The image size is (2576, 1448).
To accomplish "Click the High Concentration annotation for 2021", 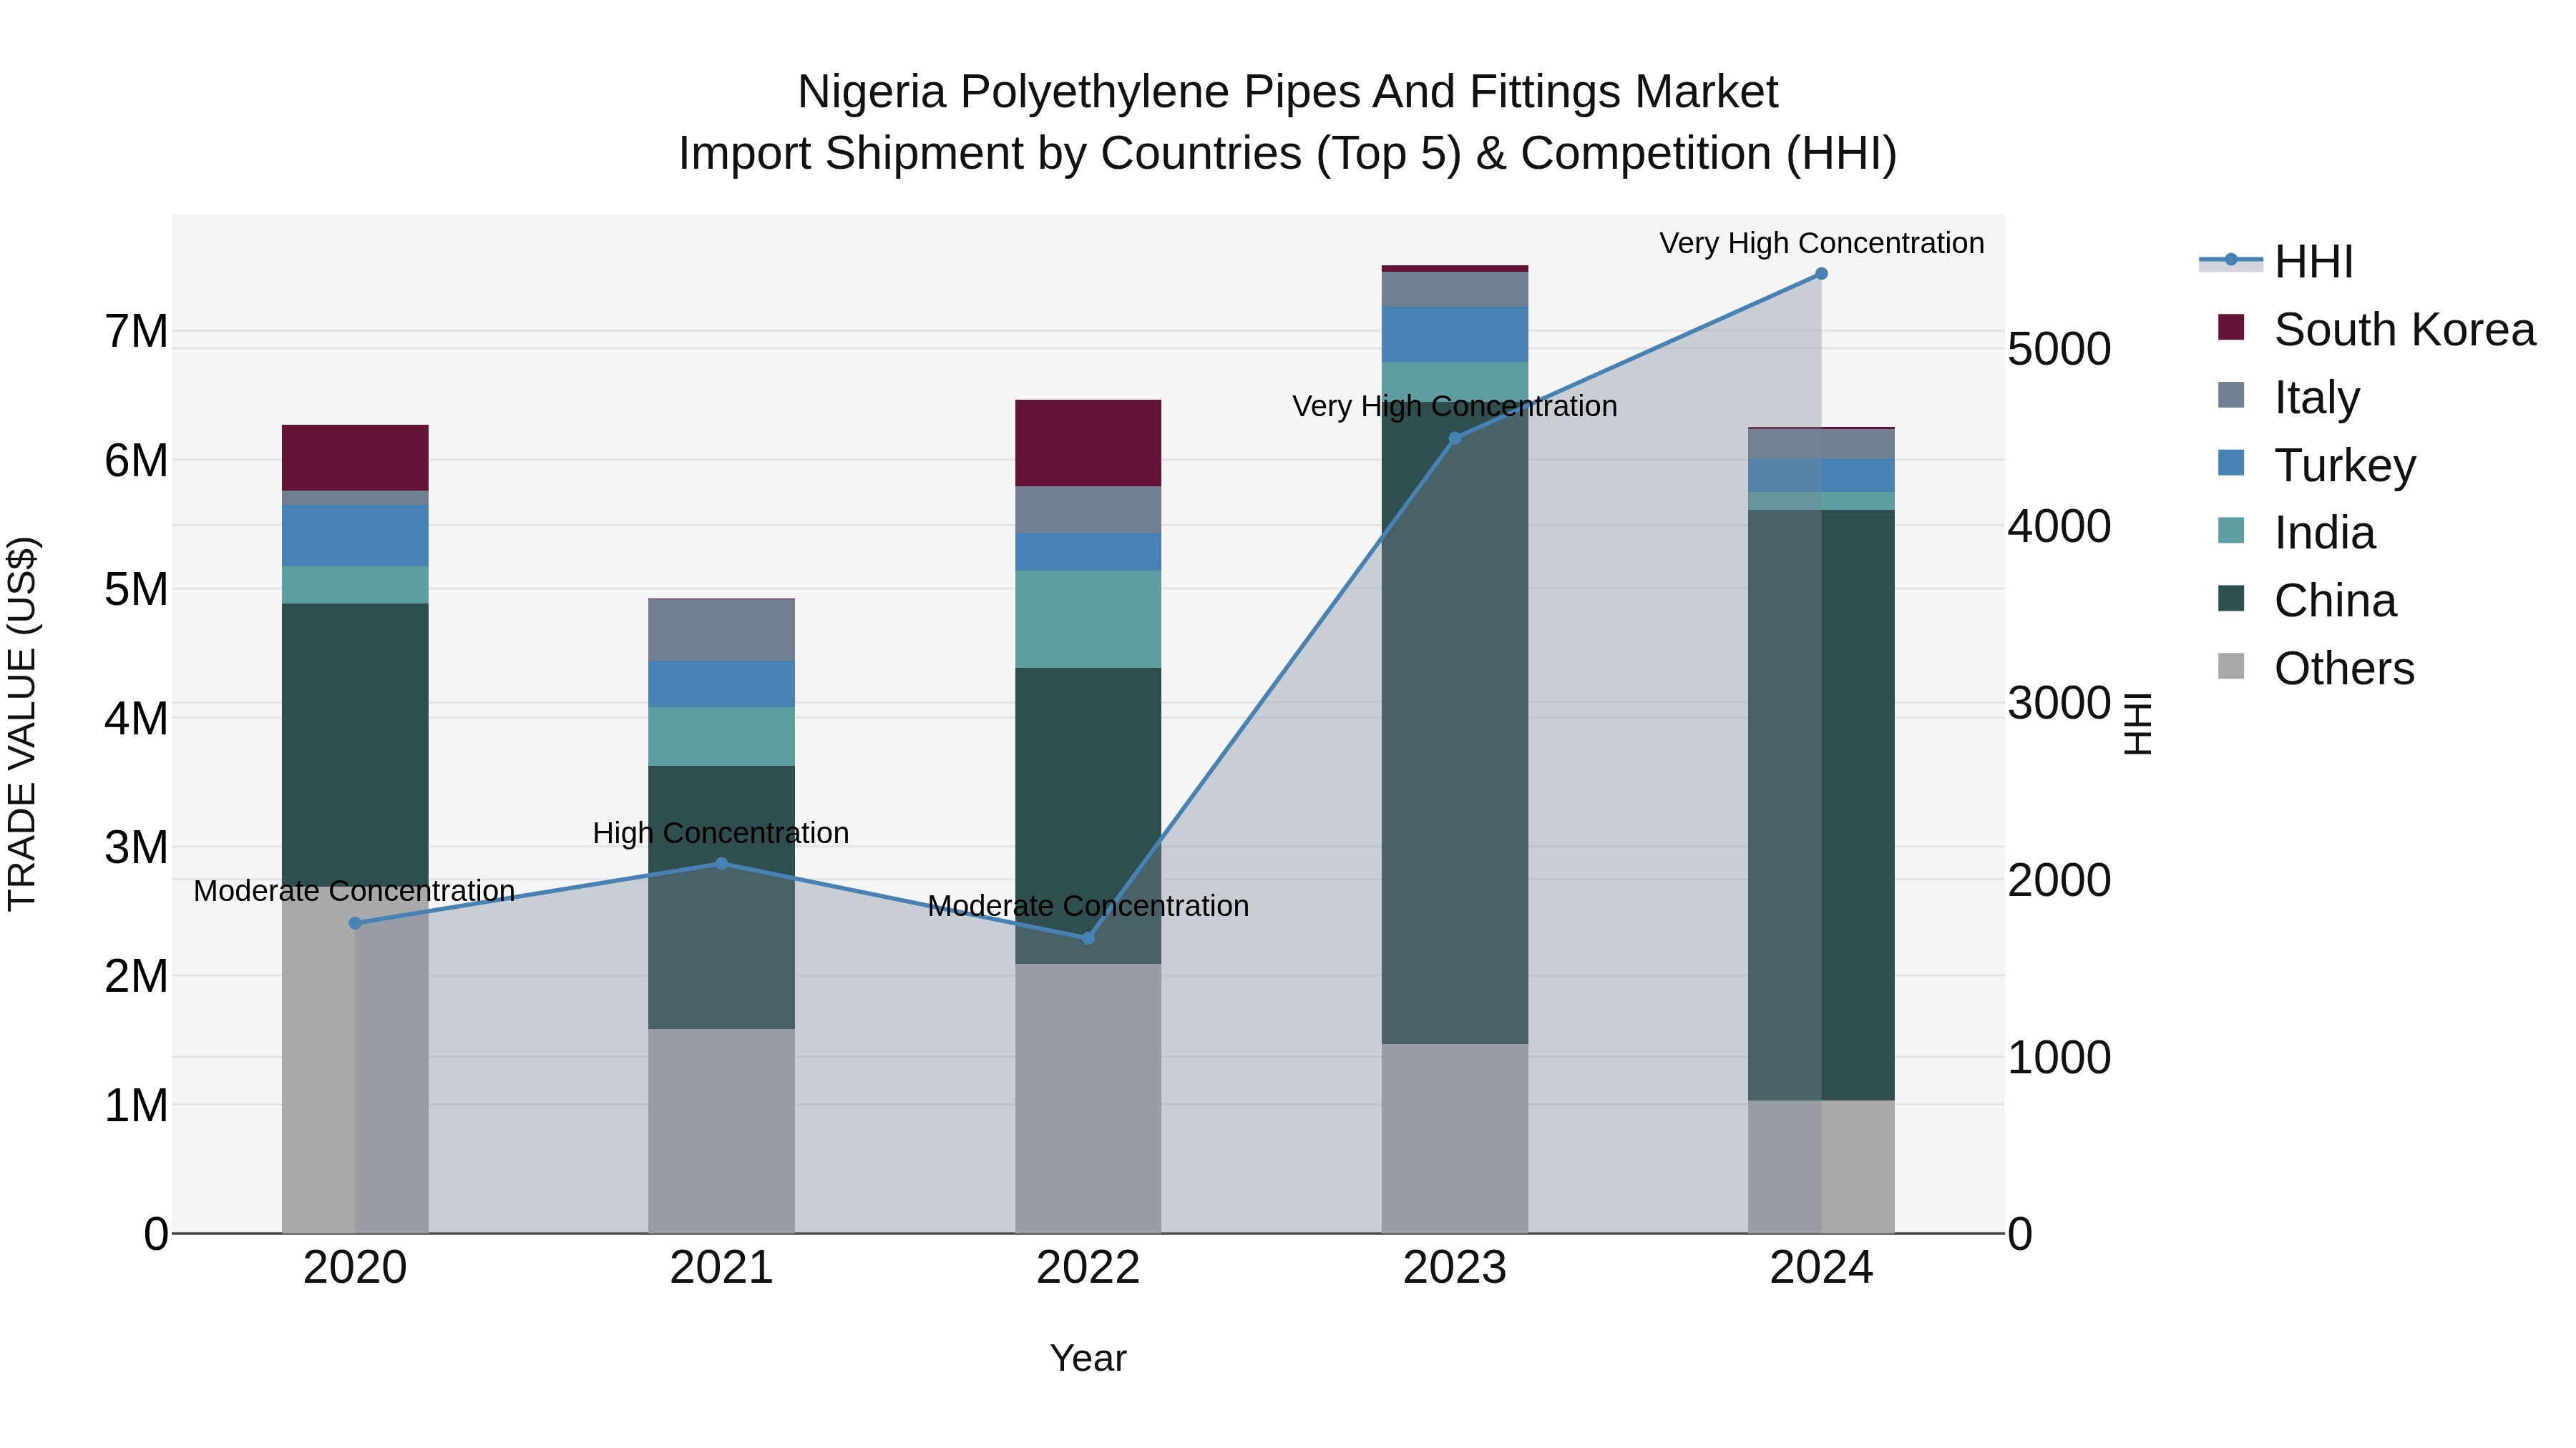I will click(721, 832).
